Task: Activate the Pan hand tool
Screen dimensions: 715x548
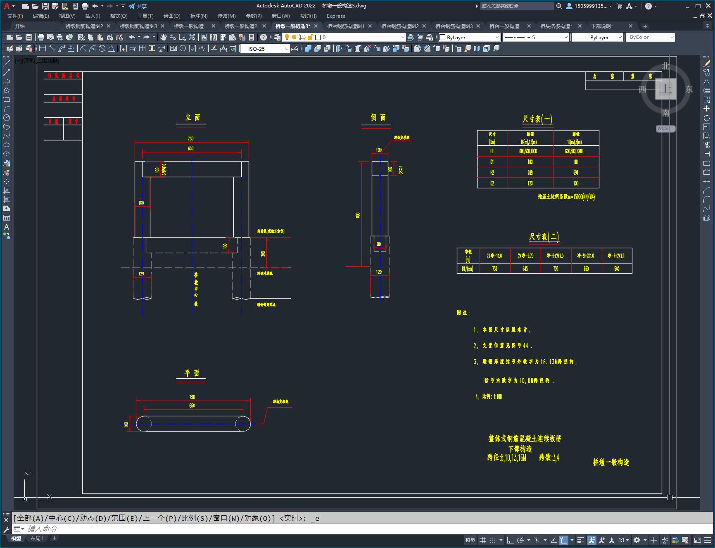Action: [x=163, y=37]
